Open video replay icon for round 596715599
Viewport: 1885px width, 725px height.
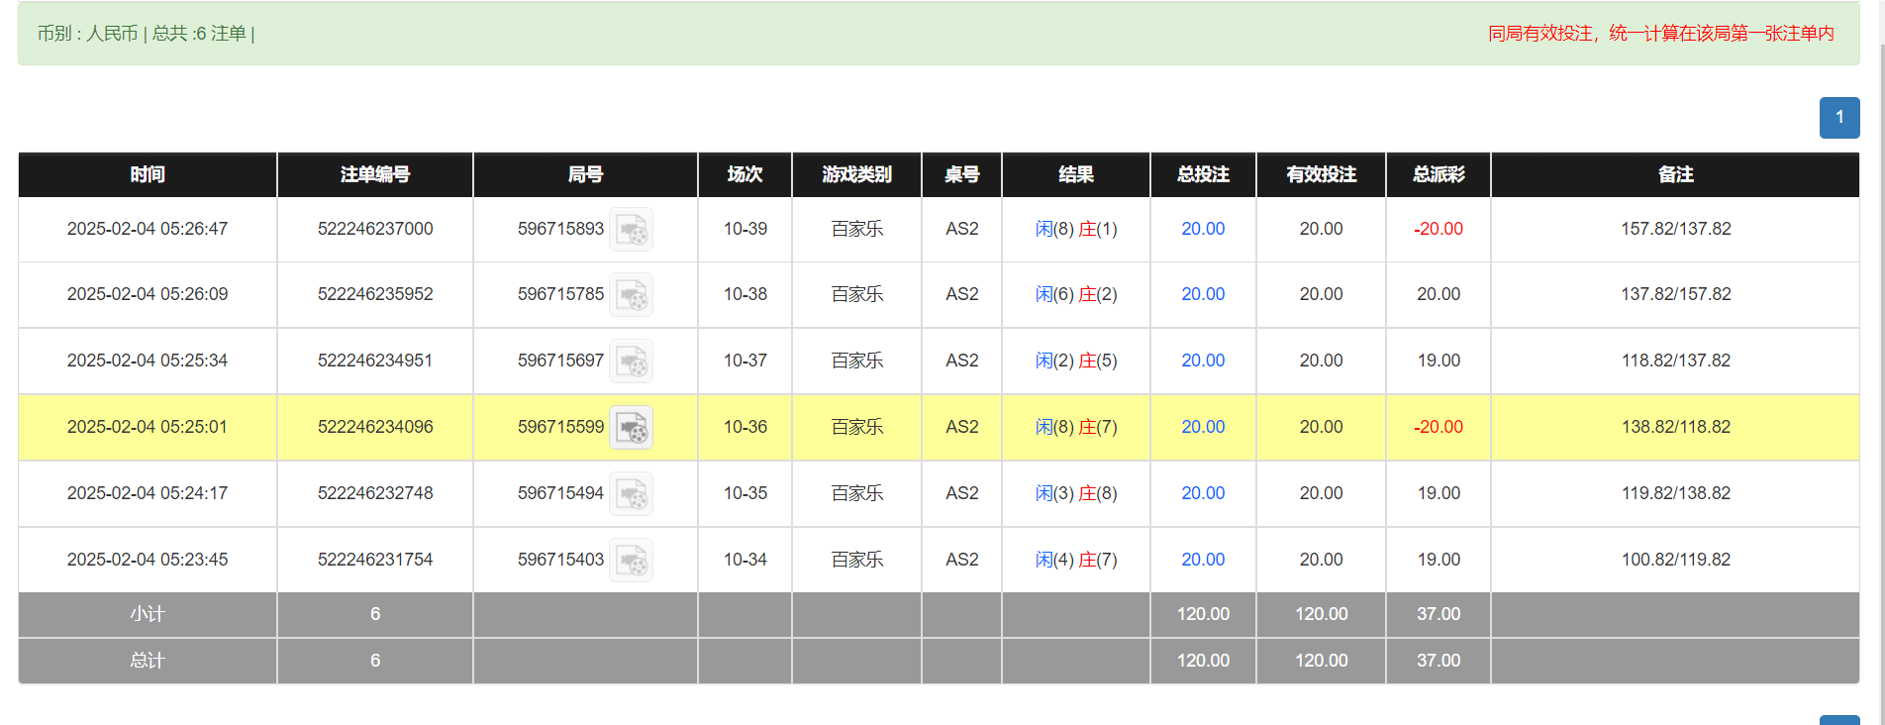[x=631, y=428]
